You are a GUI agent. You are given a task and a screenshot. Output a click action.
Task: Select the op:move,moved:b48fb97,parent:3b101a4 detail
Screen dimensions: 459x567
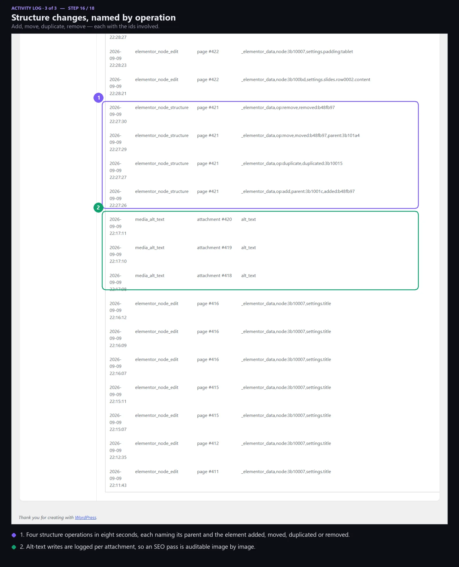[x=300, y=135]
